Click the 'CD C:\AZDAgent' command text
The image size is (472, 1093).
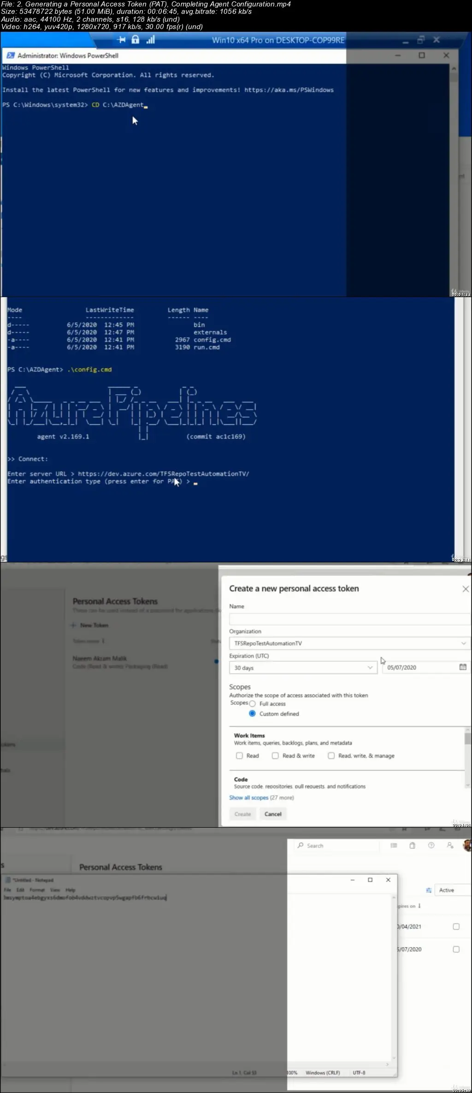(118, 105)
